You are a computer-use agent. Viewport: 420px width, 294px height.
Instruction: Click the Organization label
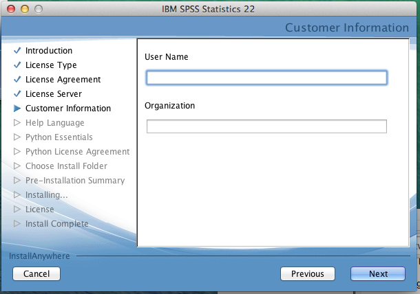(169, 106)
